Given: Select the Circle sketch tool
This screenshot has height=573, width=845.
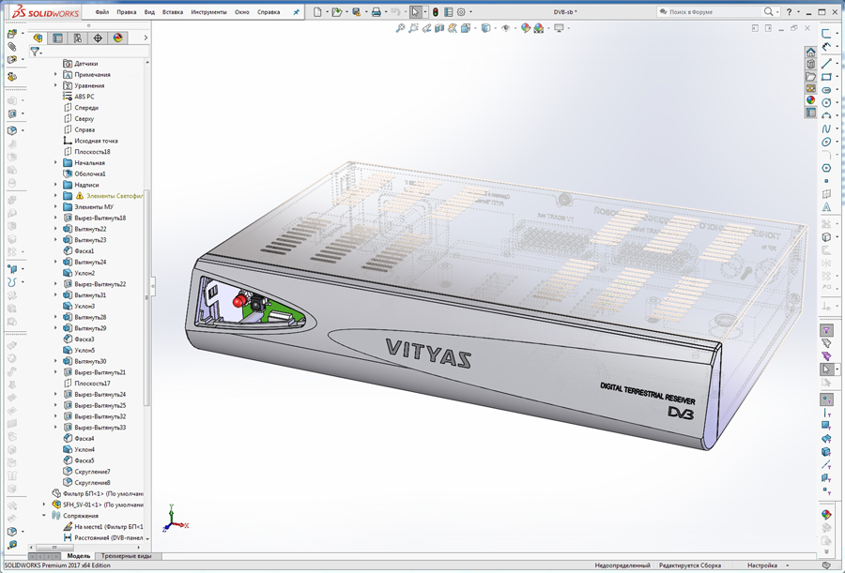Looking at the screenshot, I should point(826,102).
